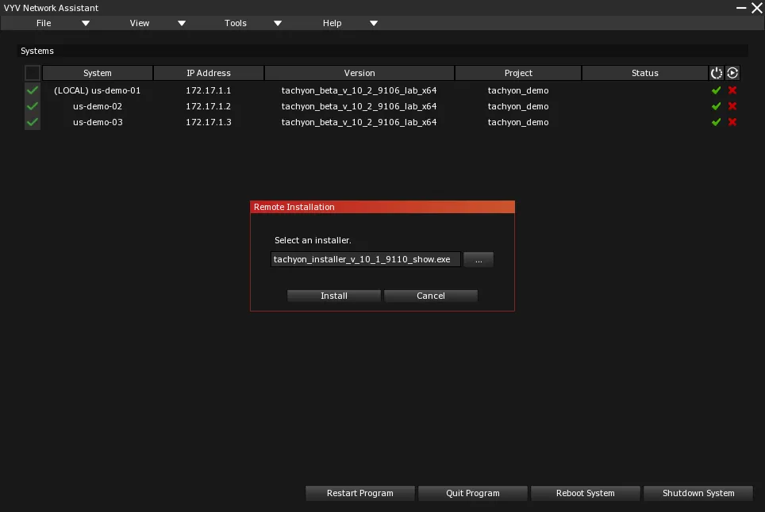Click version cell of us-demo-01 row
765x512 pixels.
359,90
